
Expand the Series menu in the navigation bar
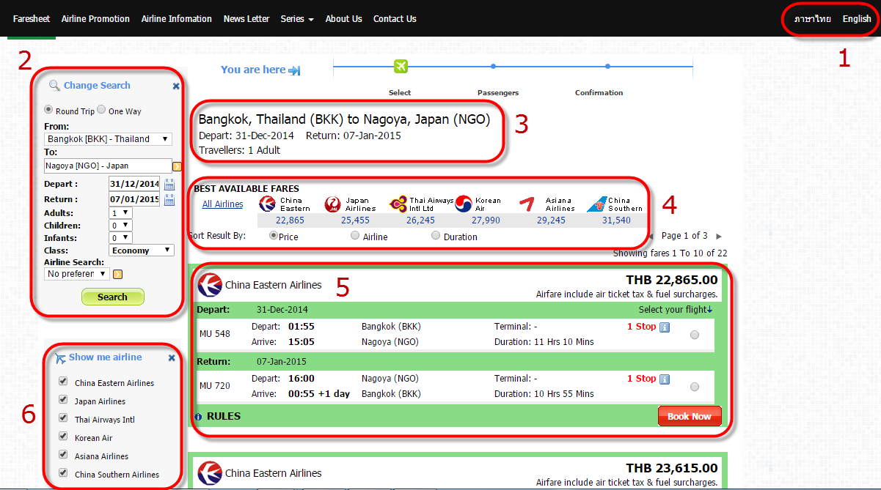coord(297,19)
